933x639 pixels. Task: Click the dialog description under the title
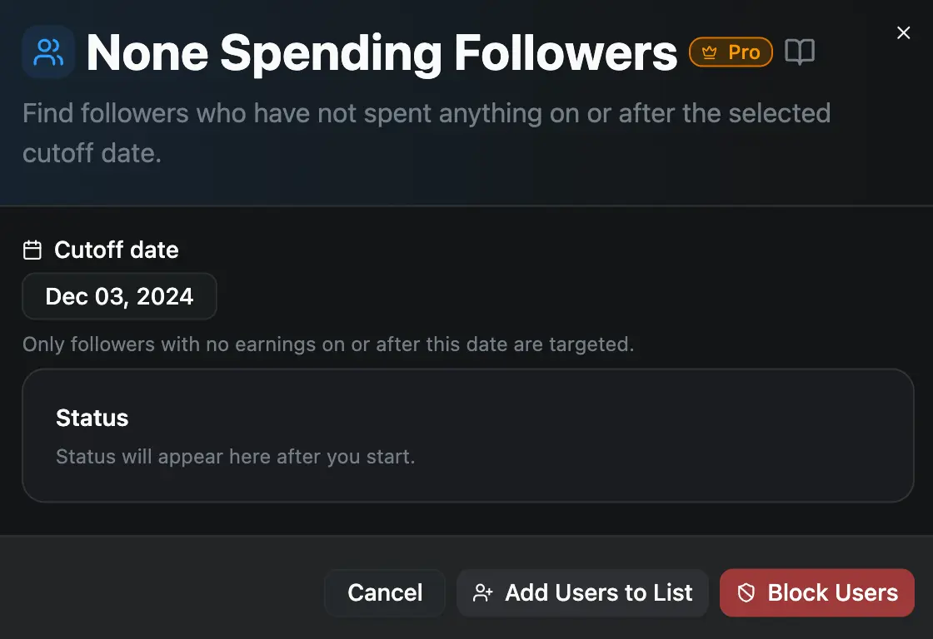pyautogui.click(x=427, y=132)
